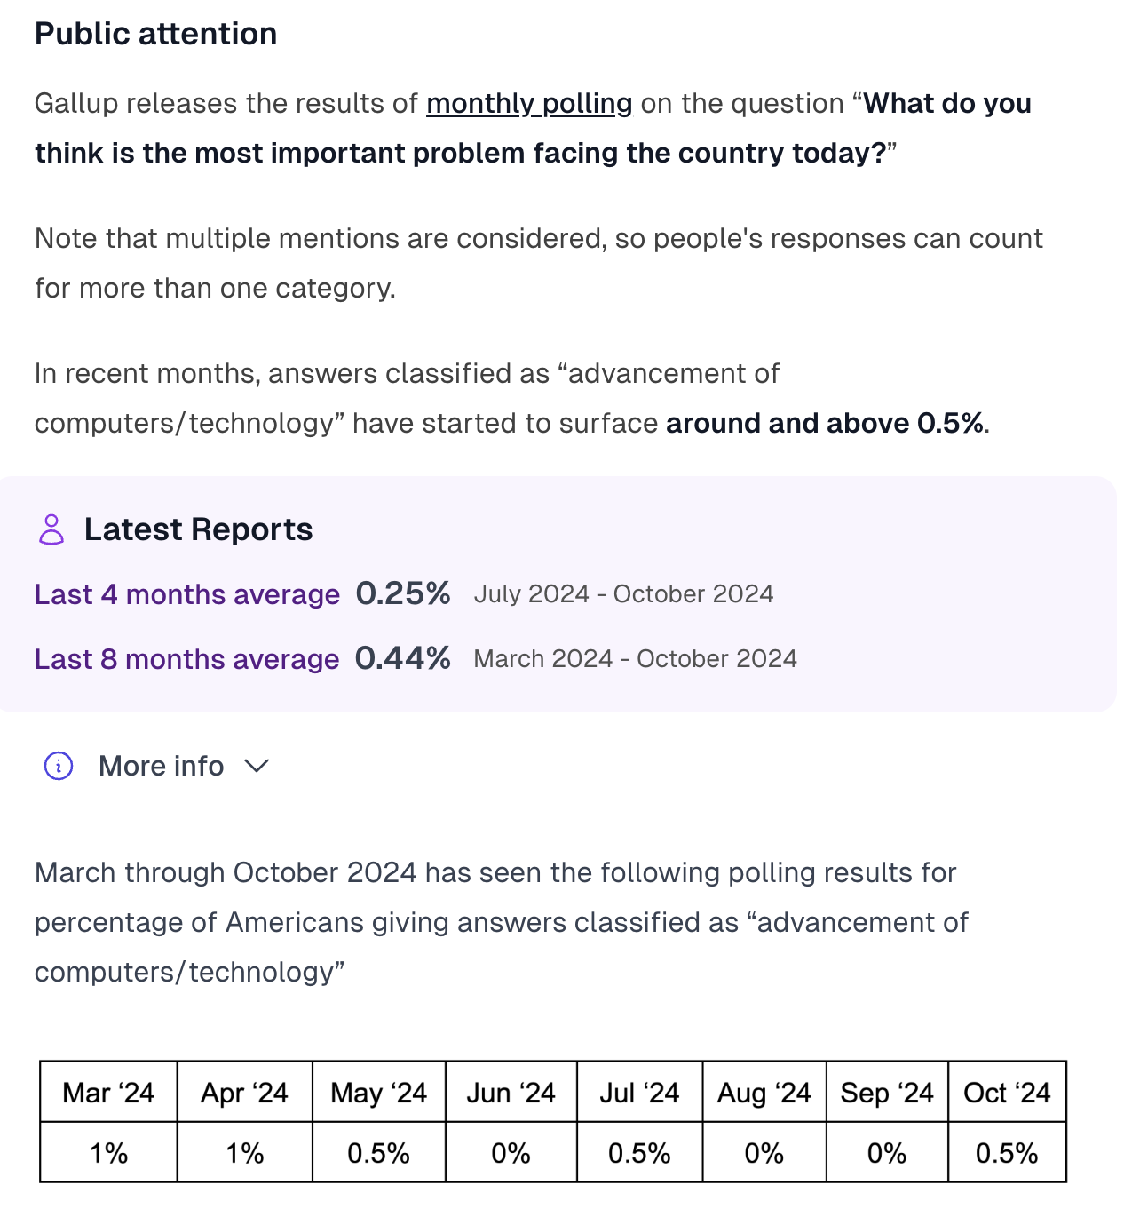
Task: Click the info circle icon
Action: 59,766
